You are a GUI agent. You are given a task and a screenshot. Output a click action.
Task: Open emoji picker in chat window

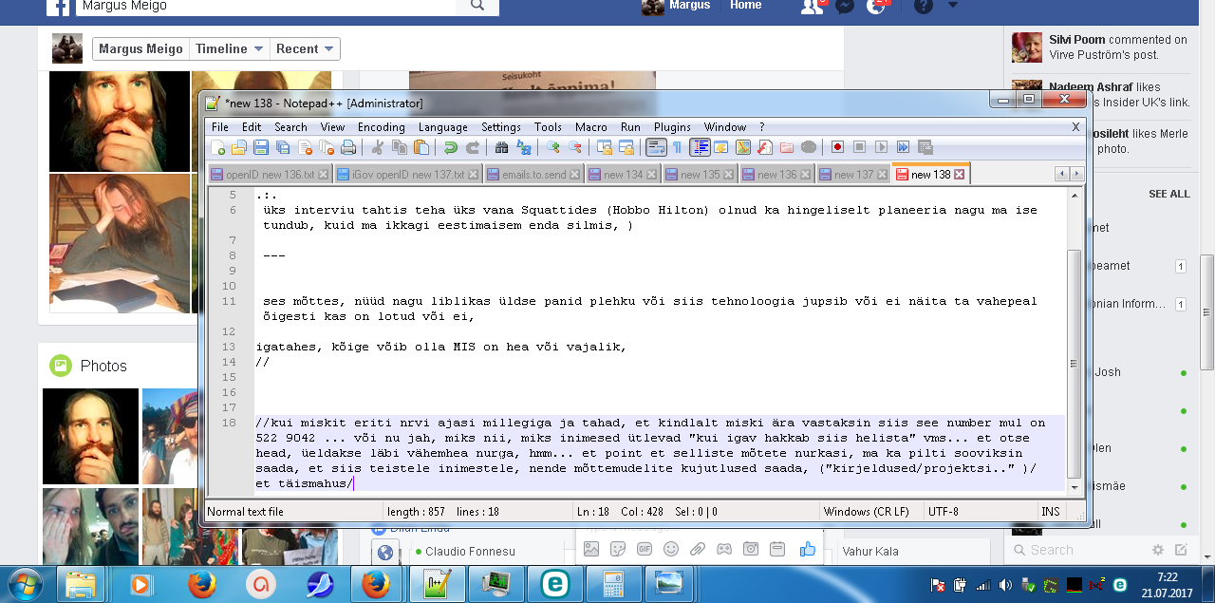click(x=671, y=549)
